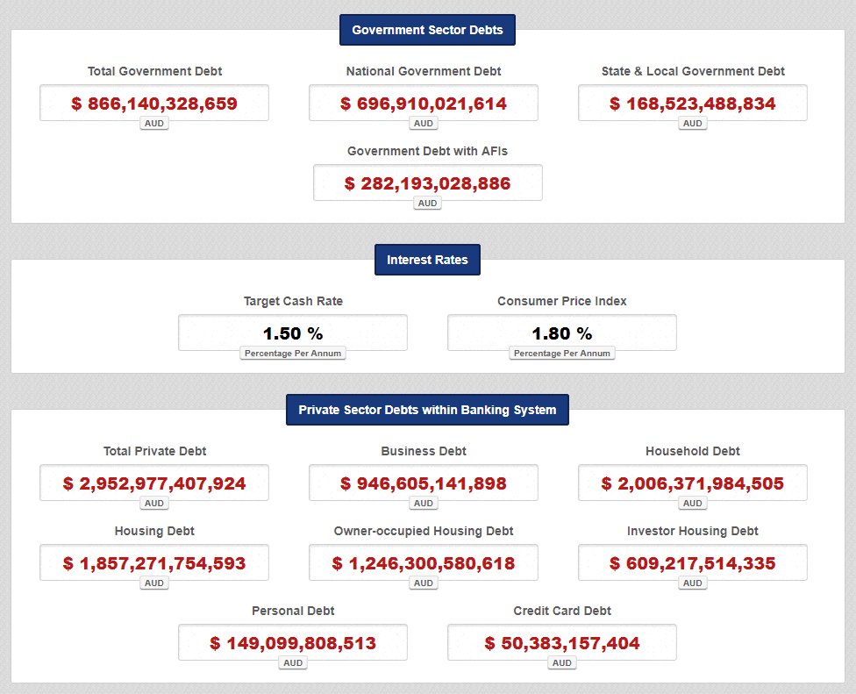Select the National Government Debt amount
The image size is (856, 694).
[424, 104]
